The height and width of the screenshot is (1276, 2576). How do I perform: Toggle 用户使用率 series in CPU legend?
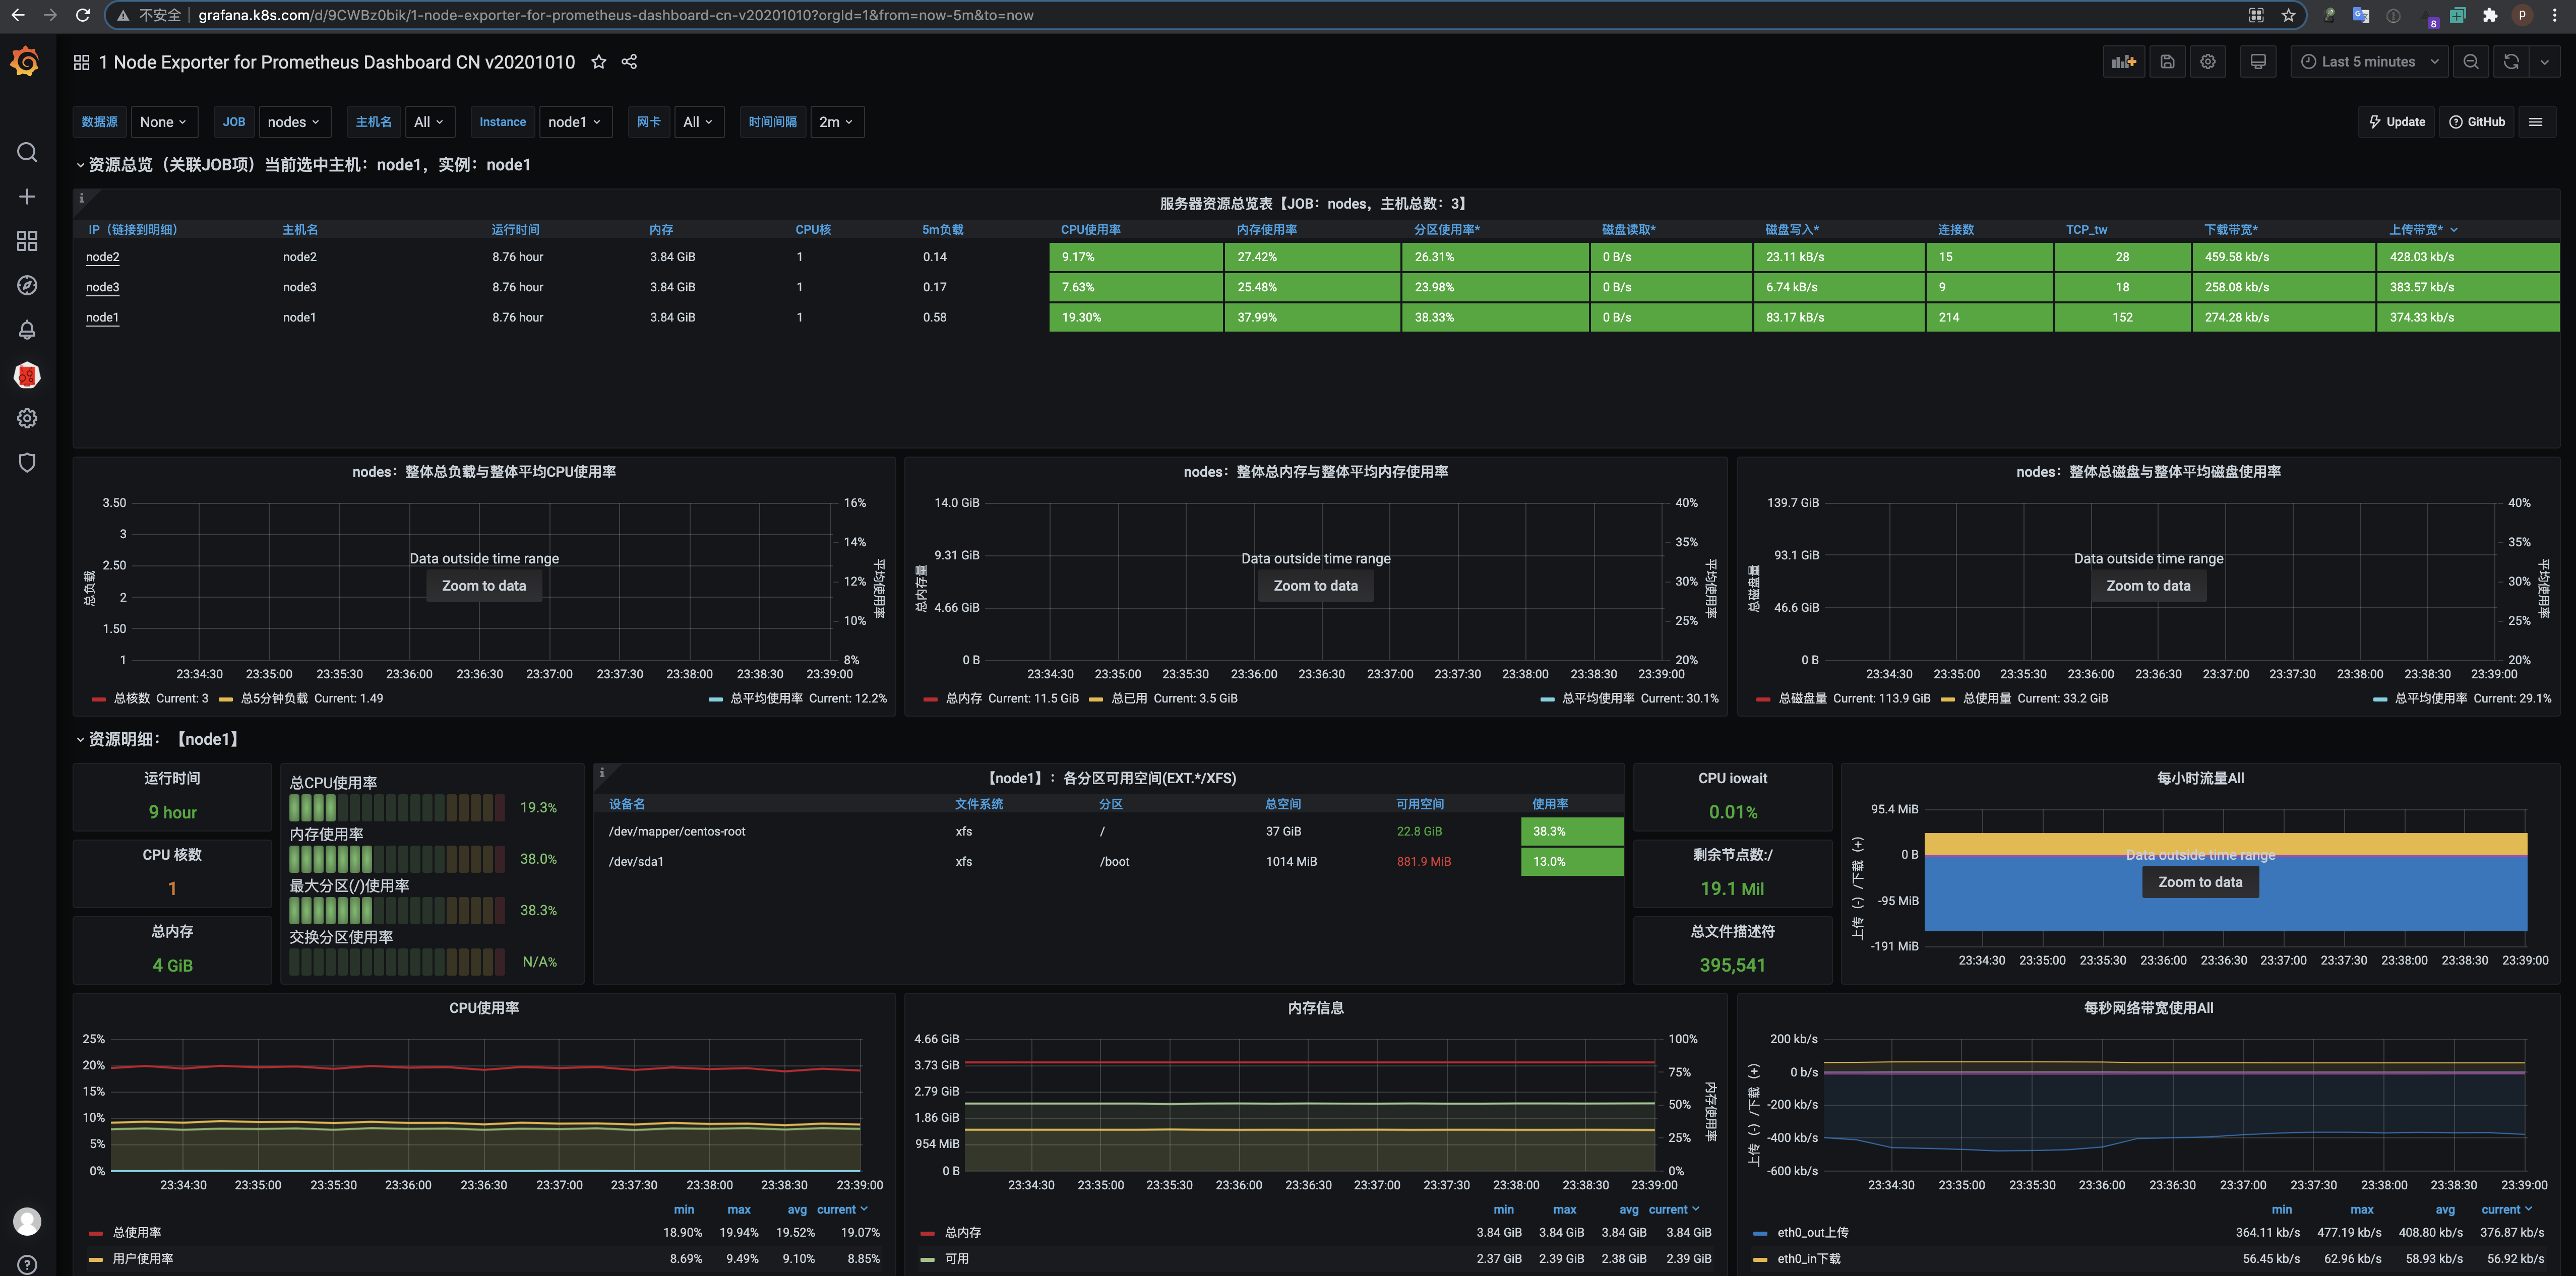[143, 1258]
